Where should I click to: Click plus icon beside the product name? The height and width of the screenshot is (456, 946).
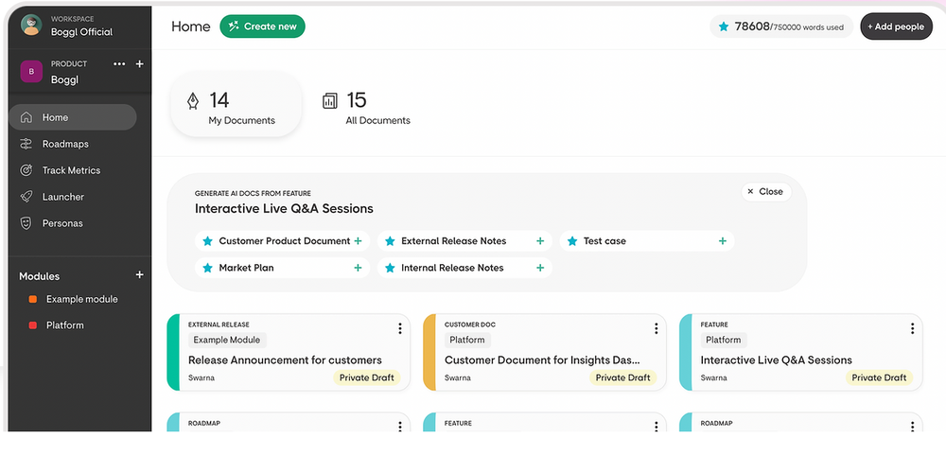(139, 63)
